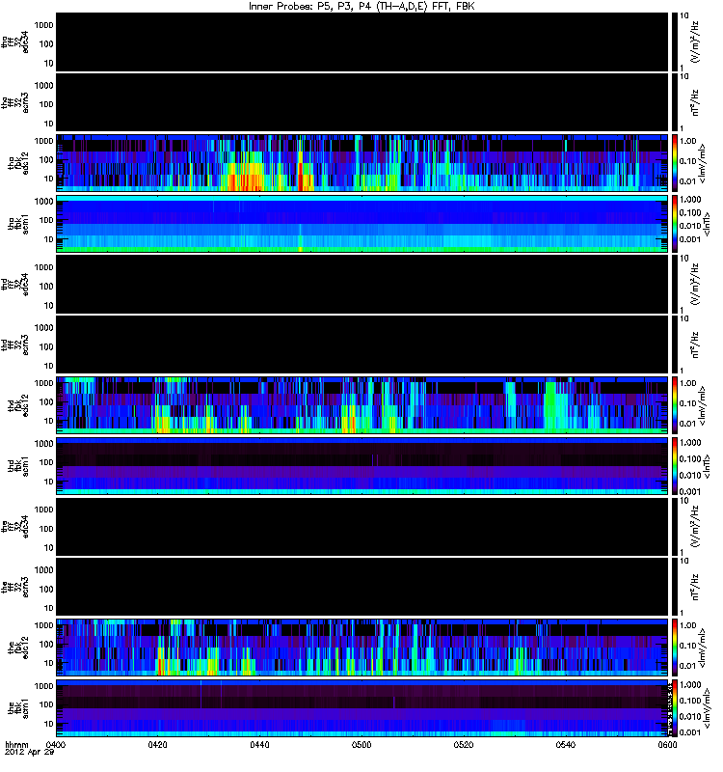The image size is (723, 772).
Task: Select the thd fbk scm1 color bar
Action: point(674,466)
